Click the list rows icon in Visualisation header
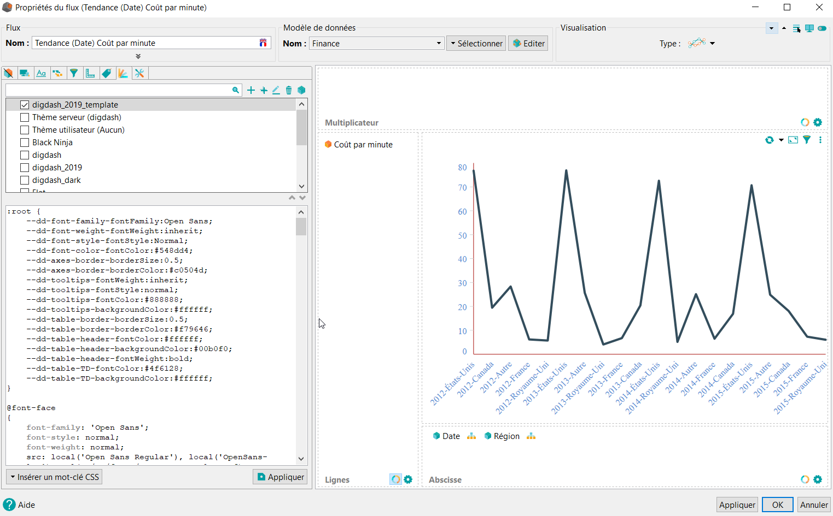Image resolution: width=833 pixels, height=516 pixels. 796,28
